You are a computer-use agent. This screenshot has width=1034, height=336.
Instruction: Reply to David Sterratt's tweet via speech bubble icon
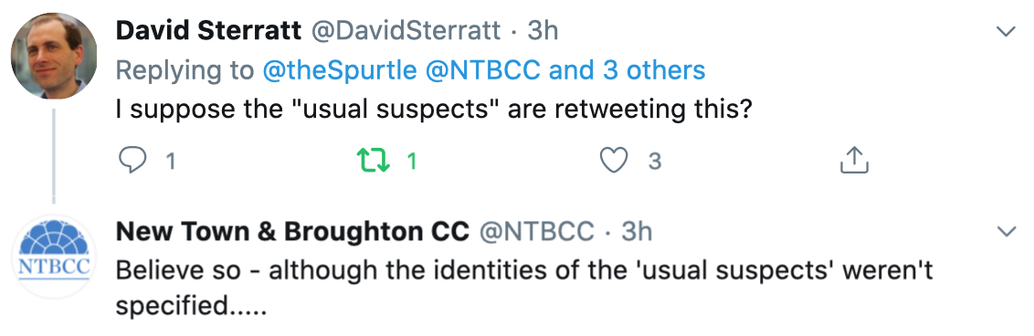[x=132, y=161]
